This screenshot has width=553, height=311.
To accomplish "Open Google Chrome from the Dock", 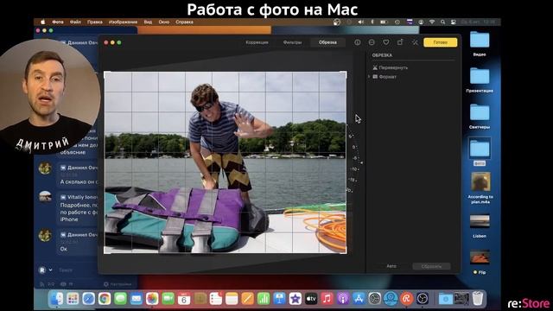I will coord(105,299).
